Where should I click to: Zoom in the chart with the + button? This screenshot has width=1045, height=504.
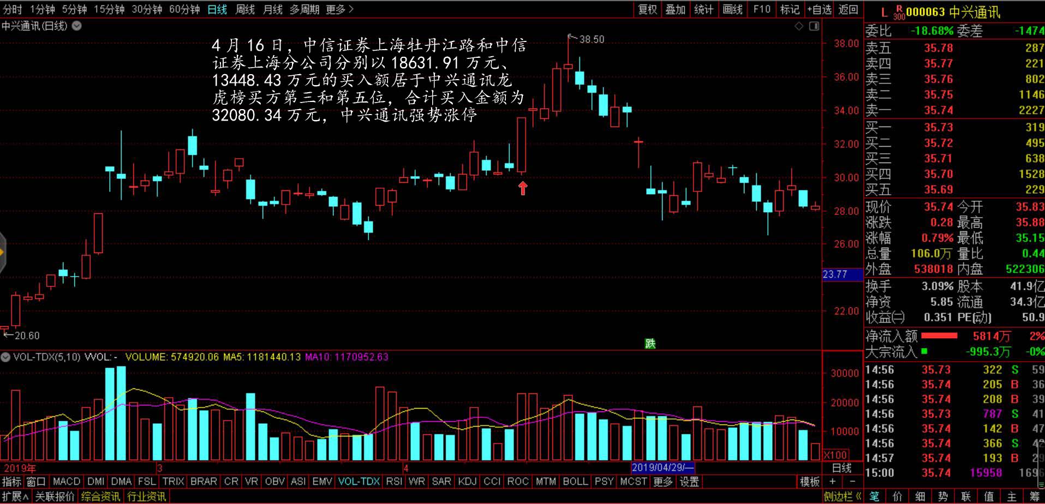(832, 482)
